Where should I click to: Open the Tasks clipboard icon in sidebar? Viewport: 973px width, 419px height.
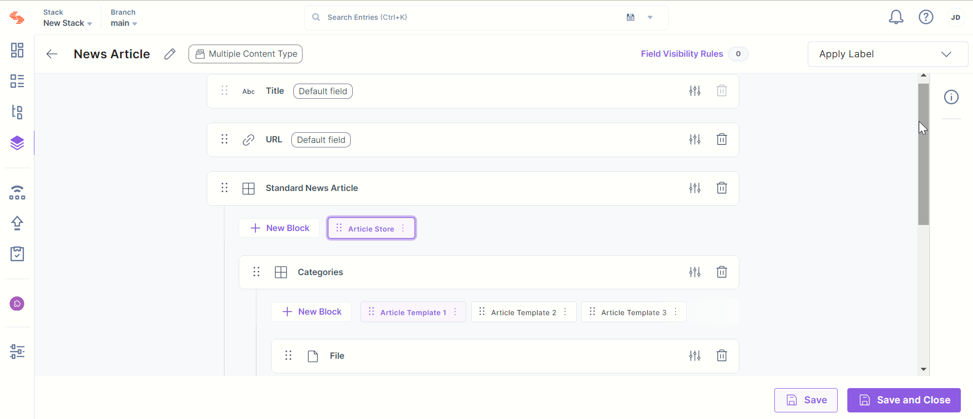pos(17,254)
